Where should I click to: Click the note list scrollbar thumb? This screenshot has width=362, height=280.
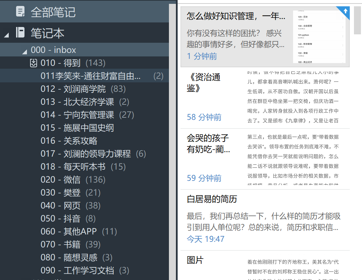click(357, 20)
